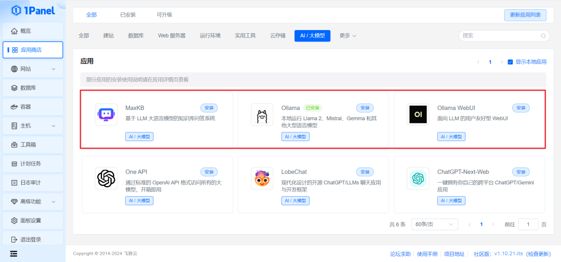Switch to the 可升级 tab
Image resolution: width=561 pixels, height=262 pixels.
point(164,15)
